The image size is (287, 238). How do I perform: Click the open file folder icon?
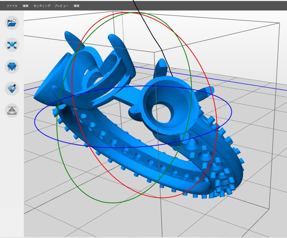12,23
